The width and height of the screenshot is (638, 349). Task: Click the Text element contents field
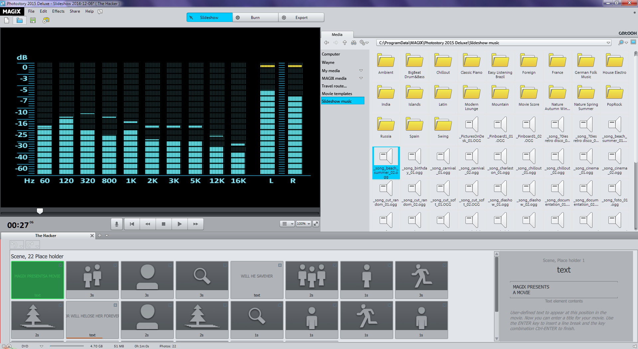click(564, 290)
